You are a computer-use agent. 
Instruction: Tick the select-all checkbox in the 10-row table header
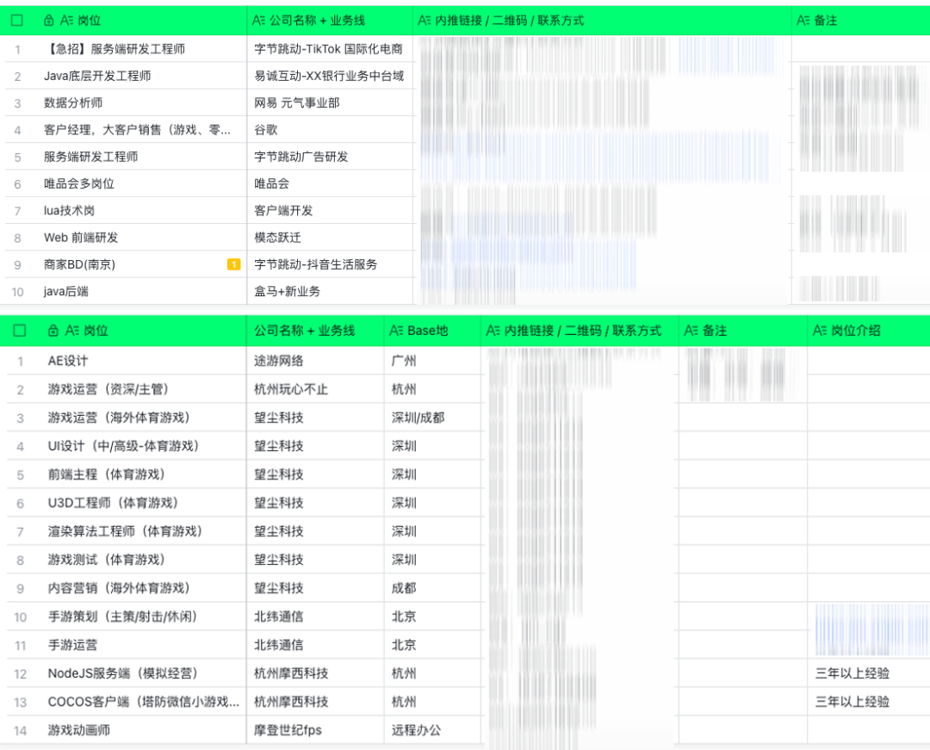point(17,21)
